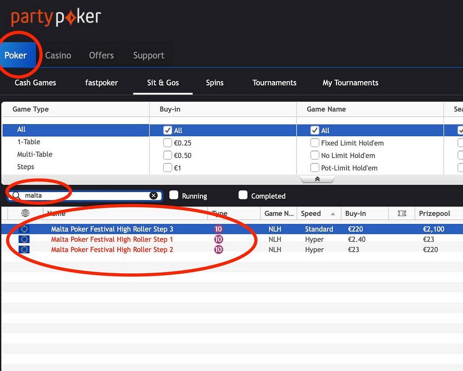Enable the €1 buy-in filter
The height and width of the screenshot is (371, 463).
[168, 167]
